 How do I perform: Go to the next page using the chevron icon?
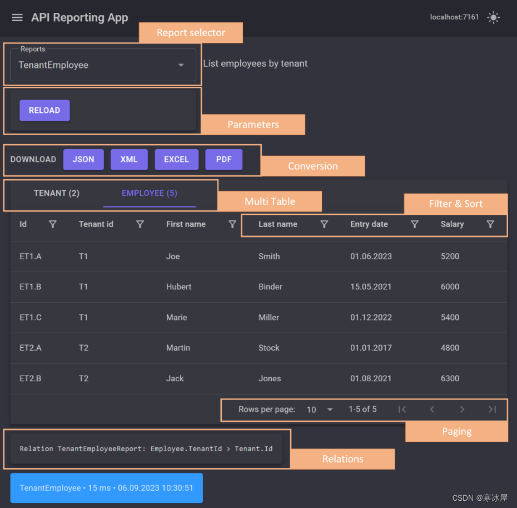tap(462, 409)
